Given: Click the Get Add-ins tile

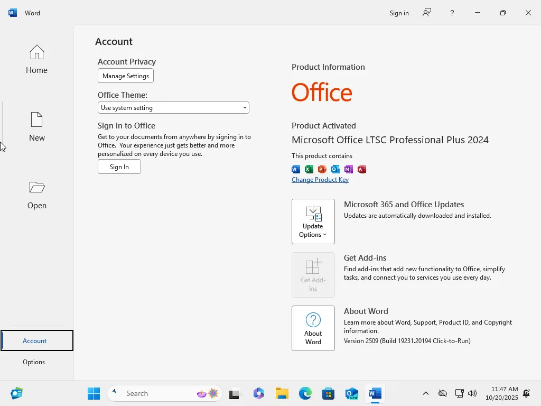Looking at the screenshot, I should pyautogui.click(x=313, y=275).
